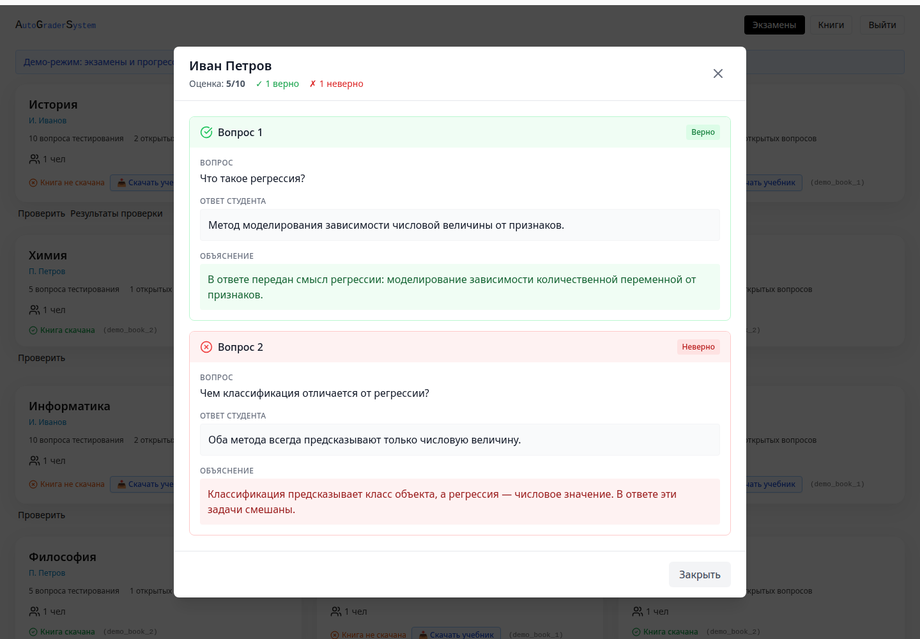
Task: Click the people icon in the Информатика card
Action: [x=34, y=461]
